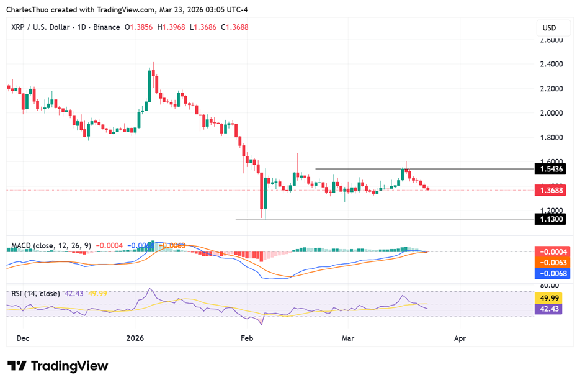Select the upper horizontal resistance line
The width and height of the screenshot is (580, 385).
click(x=422, y=168)
